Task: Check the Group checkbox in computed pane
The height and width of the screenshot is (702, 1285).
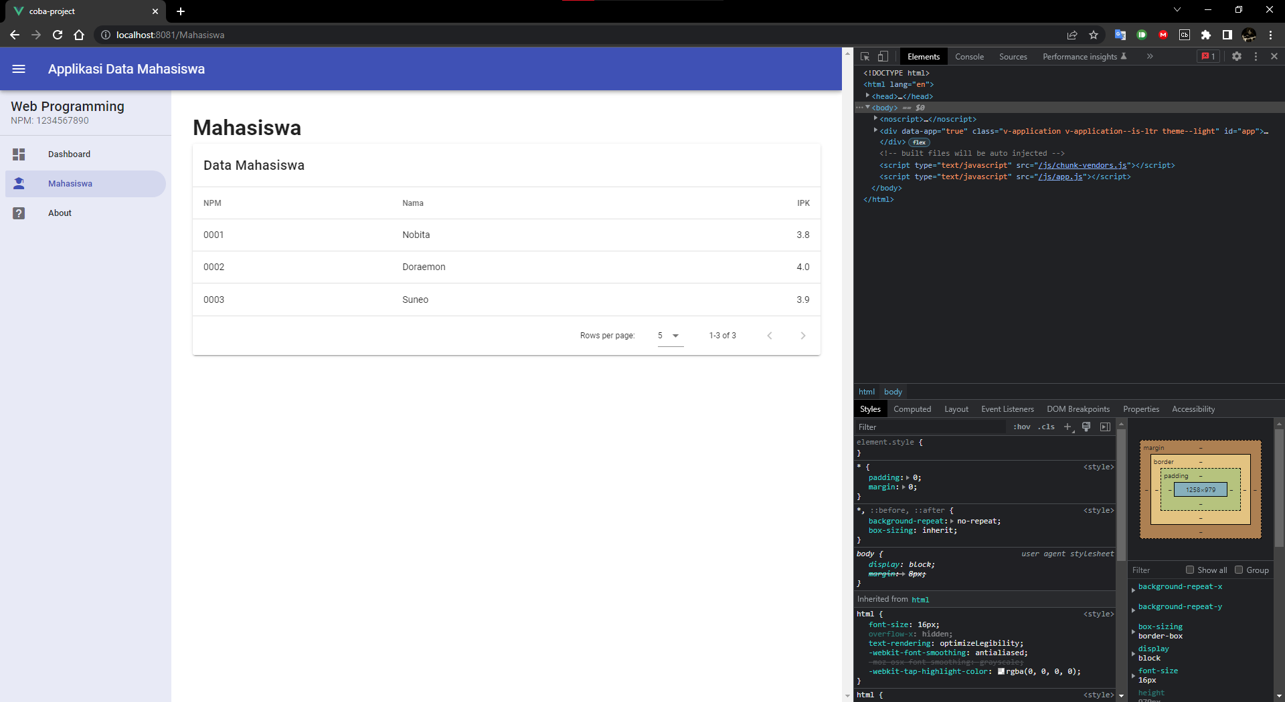Action: (x=1239, y=570)
